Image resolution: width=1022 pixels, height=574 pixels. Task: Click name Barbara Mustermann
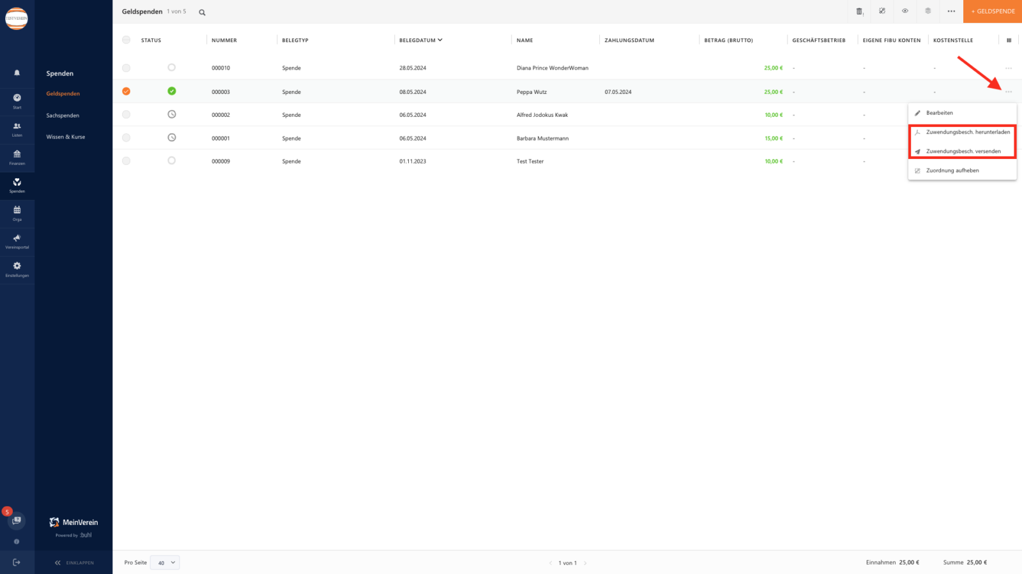point(542,139)
